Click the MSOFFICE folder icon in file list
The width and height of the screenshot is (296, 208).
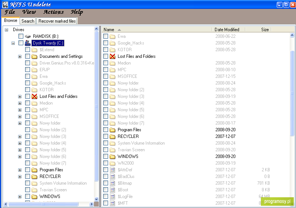coord(112,76)
